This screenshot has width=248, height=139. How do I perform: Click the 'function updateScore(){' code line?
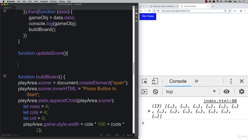point(43,53)
